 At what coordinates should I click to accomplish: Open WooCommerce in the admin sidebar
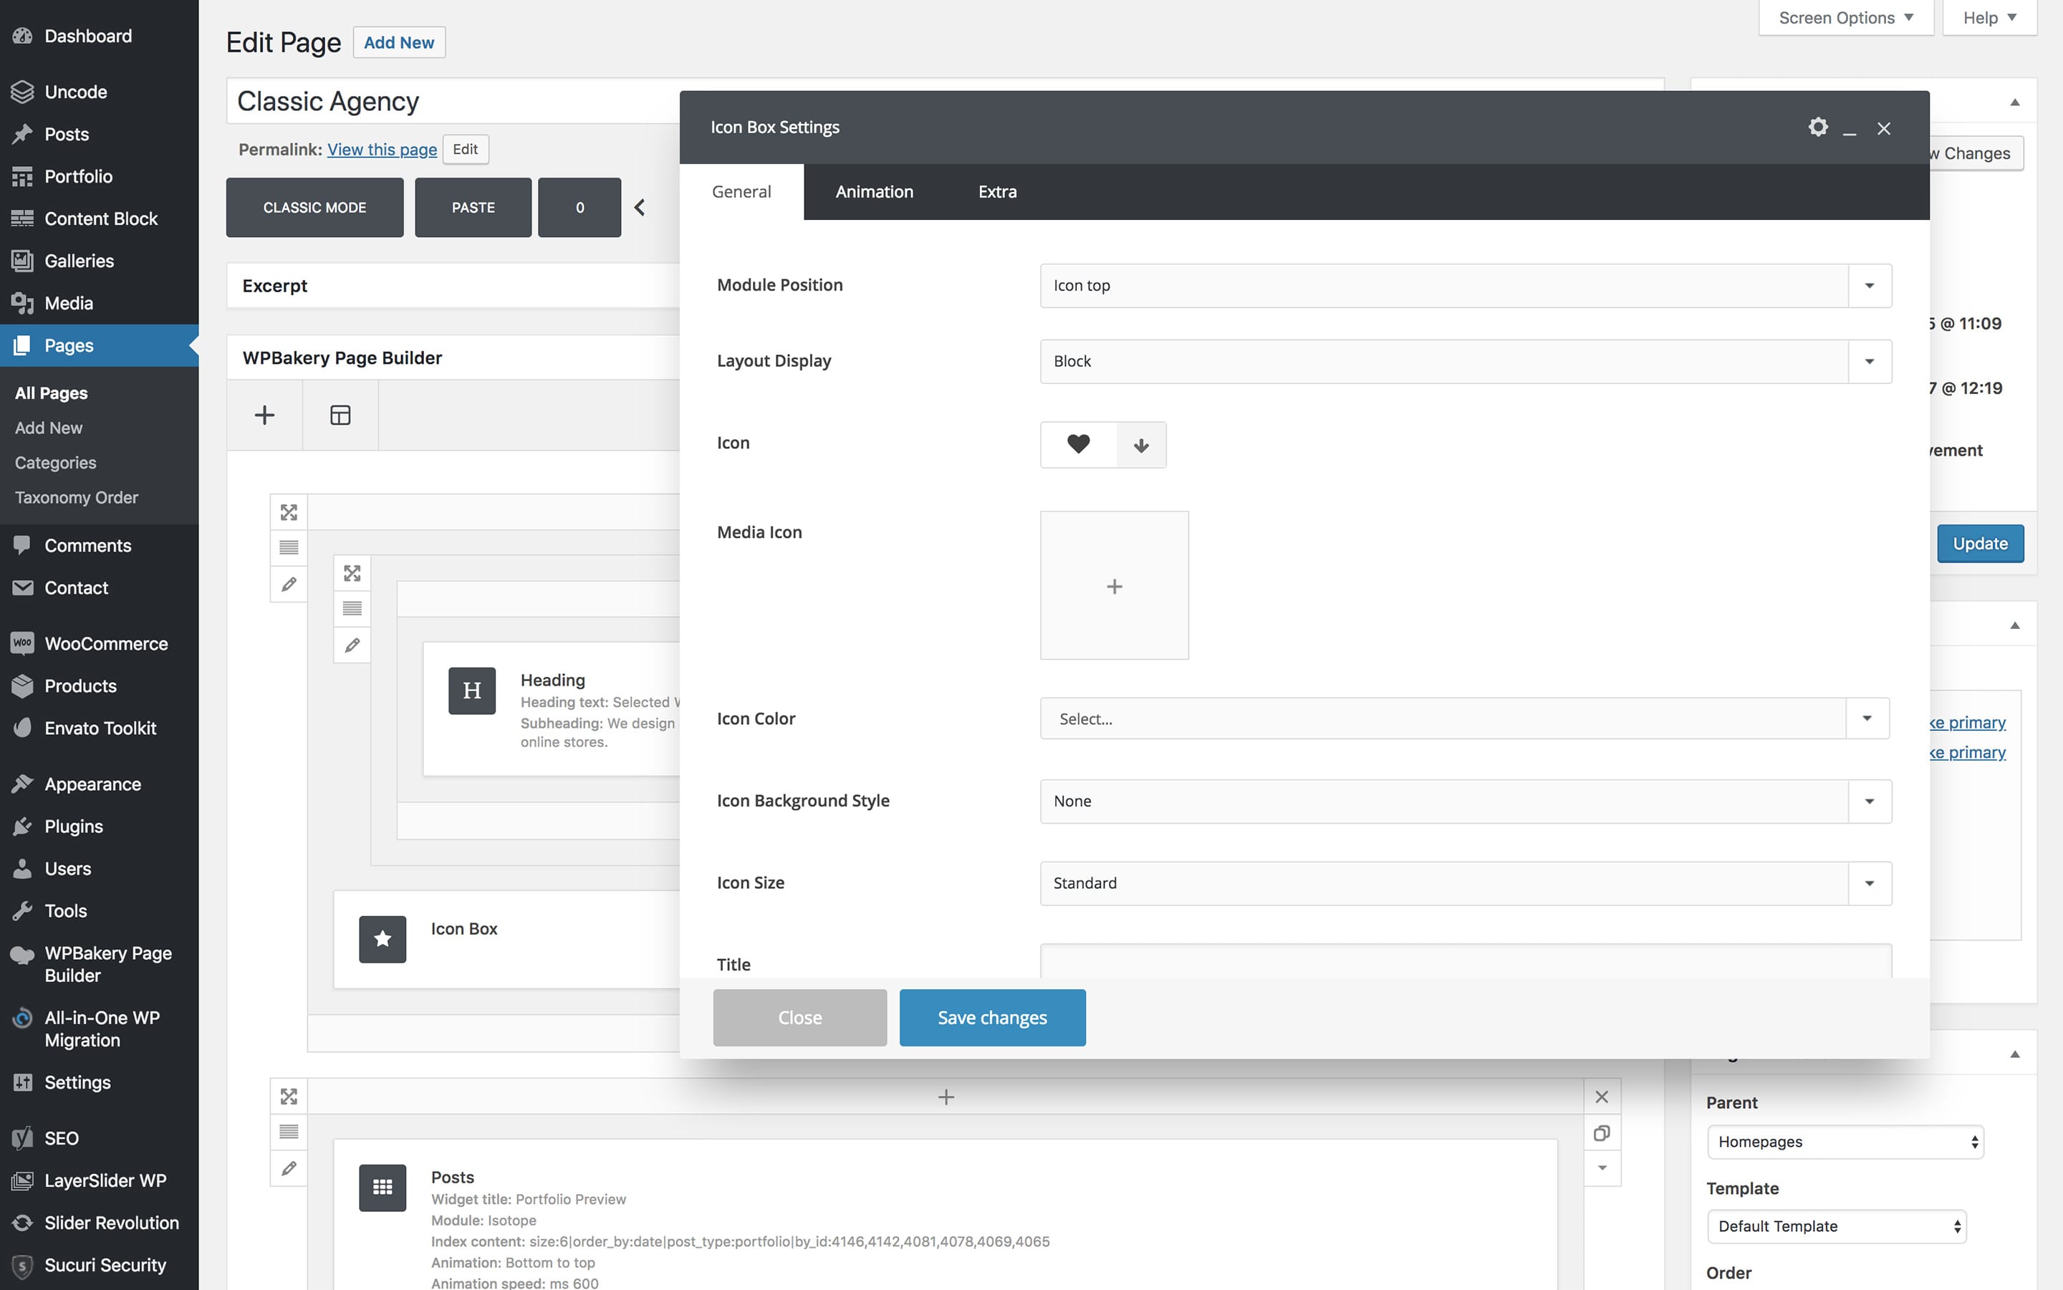[106, 643]
